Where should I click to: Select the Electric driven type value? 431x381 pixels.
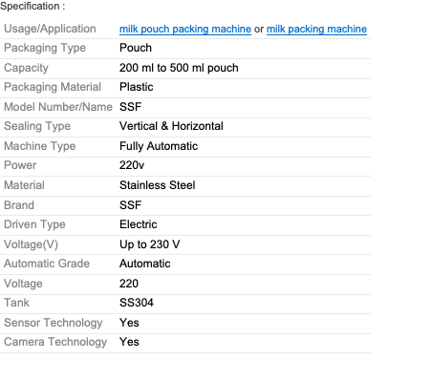click(138, 224)
